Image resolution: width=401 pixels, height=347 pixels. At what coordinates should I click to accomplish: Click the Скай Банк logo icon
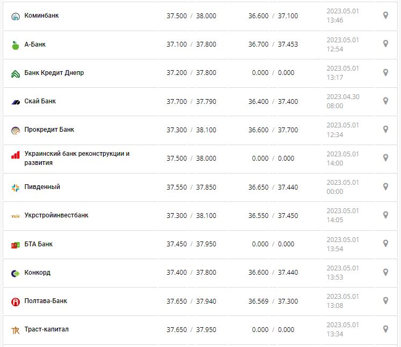(15, 102)
